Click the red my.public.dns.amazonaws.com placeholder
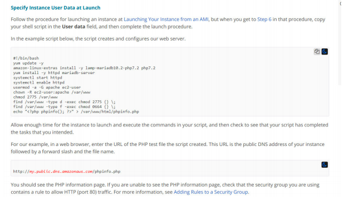 point(61,172)
